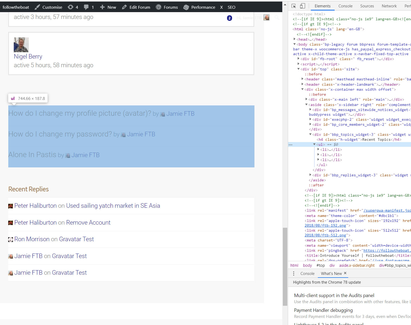Select the What's New drawer tab
This screenshot has width=411, height=325.
click(331, 274)
